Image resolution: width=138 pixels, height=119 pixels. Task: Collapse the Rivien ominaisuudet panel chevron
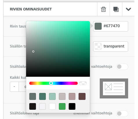[128, 9]
